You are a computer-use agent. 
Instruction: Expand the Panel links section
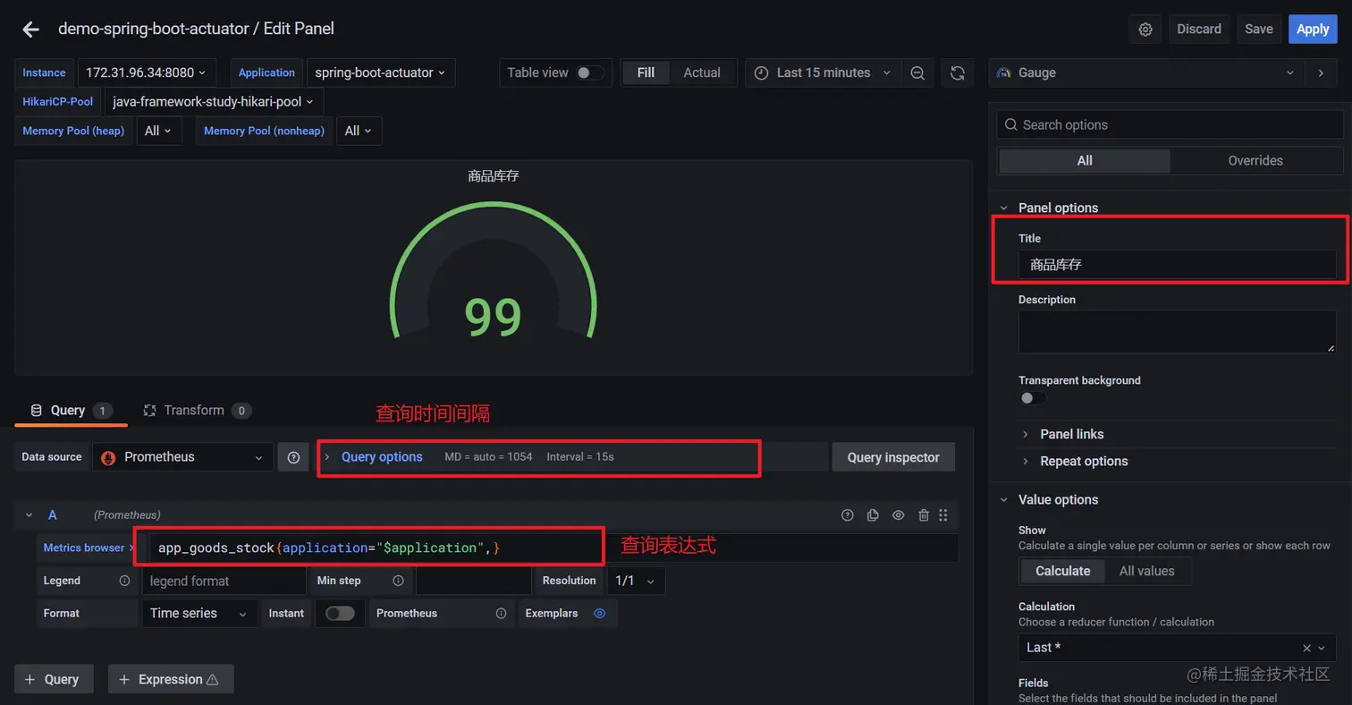click(x=1071, y=434)
